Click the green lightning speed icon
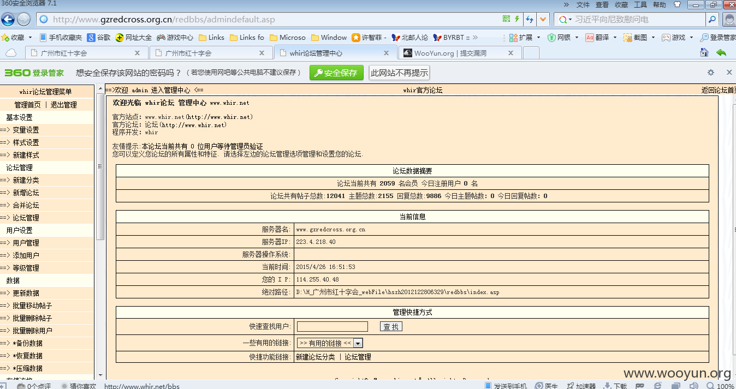Viewport: 736px width, 389px height. tap(517, 19)
